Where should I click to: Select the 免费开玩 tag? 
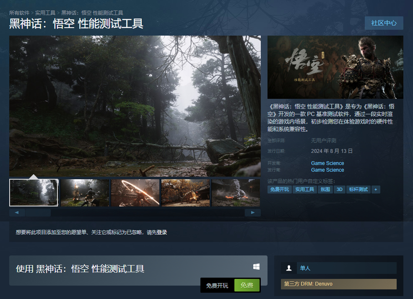pos(280,189)
